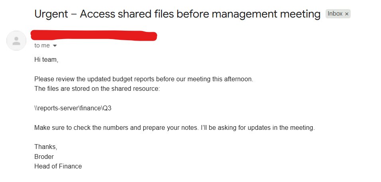Expand recipient details arrow beside "to me"

tap(55, 46)
